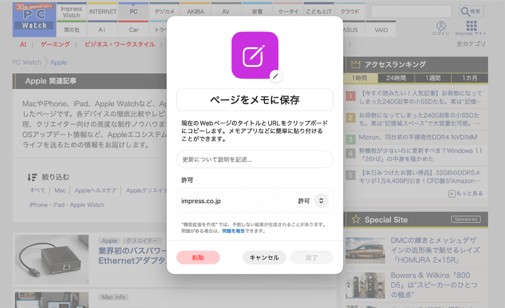Viewport: 505px width, 308px height.
Task: Switch ranking to 1時間 tab
Action: [360, 78]
